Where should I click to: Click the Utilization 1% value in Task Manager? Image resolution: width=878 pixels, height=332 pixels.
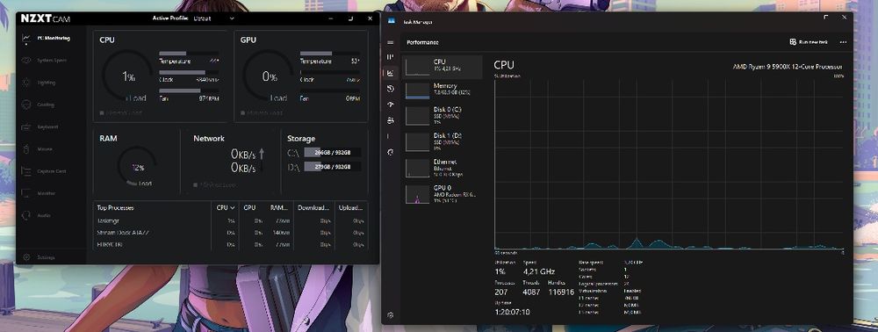point(500,271)
